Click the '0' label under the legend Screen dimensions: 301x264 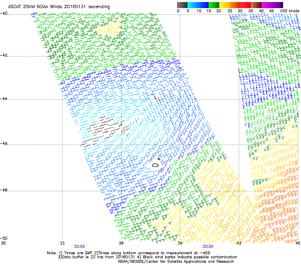[x=178, y=11]
